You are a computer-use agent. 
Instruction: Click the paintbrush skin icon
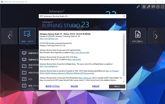pyautogui.click(x=148, y=7)
